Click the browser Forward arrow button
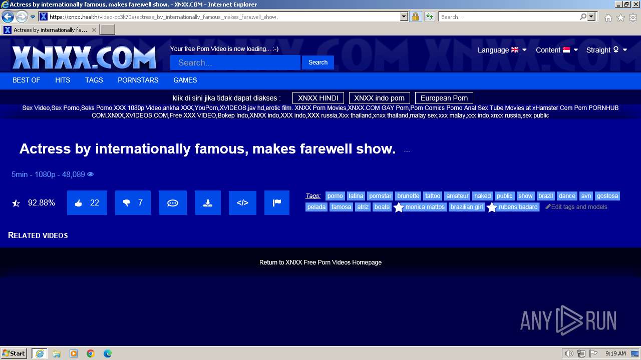 pyautogui.click(x=21, y=16)
